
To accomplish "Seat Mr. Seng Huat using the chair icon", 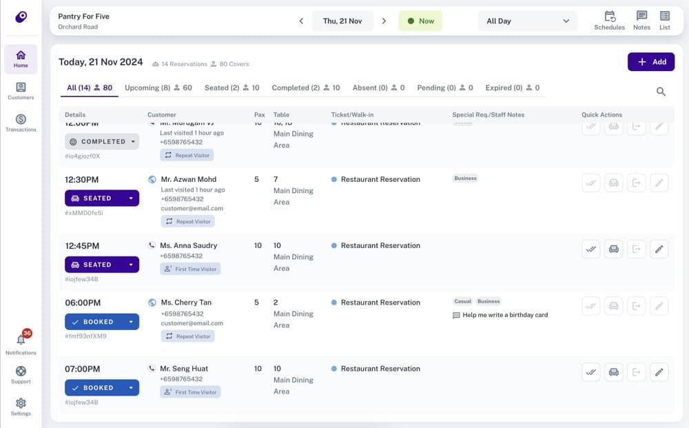I will pos(613,371).
